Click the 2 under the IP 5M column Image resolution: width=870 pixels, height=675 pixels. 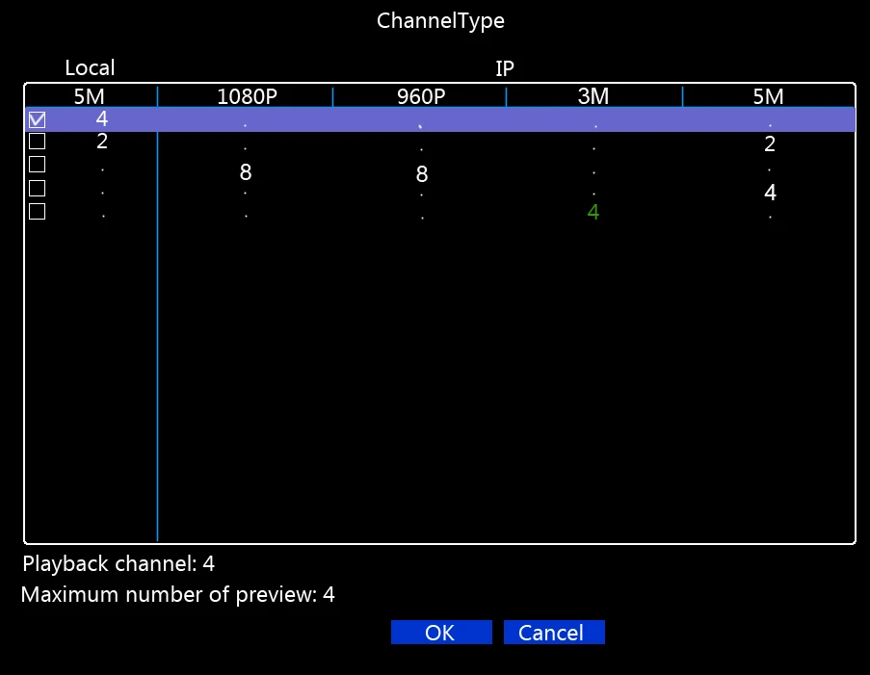tap(770, 144)
